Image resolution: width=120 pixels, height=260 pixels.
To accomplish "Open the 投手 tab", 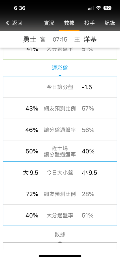I will pos(90,23).
